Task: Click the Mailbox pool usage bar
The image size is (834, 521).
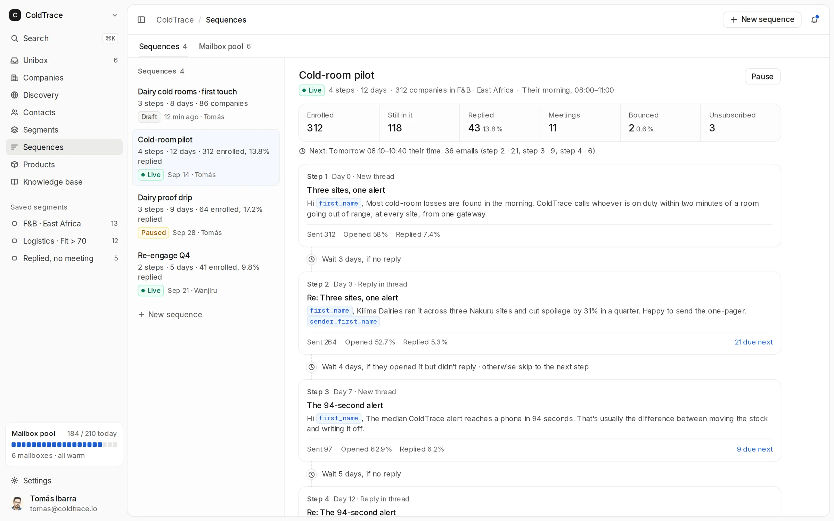Action: click(x=64, y=445)
